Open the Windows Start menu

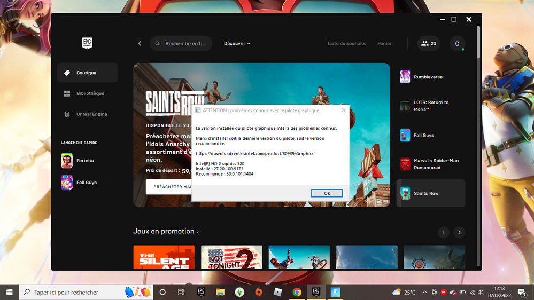coord(9,292)
